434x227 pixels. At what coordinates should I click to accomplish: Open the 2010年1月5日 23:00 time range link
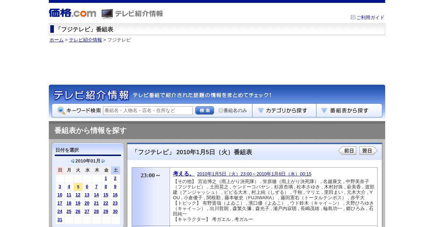click(254, 174)
